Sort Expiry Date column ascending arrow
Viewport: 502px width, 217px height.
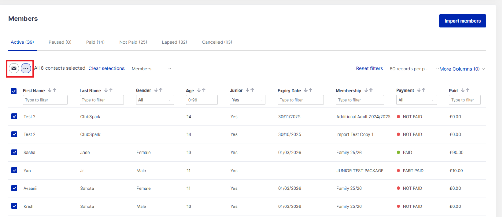pos(310,90)
